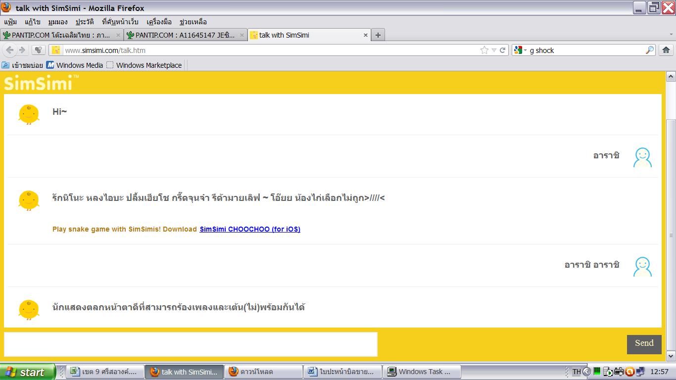676x380 pixels.
Task: Open the เครื่องมือ (Tools) menu
Action: pos(159,22)
